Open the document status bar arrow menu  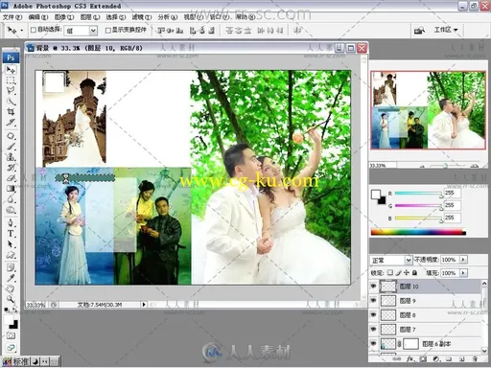click(144, 305)
